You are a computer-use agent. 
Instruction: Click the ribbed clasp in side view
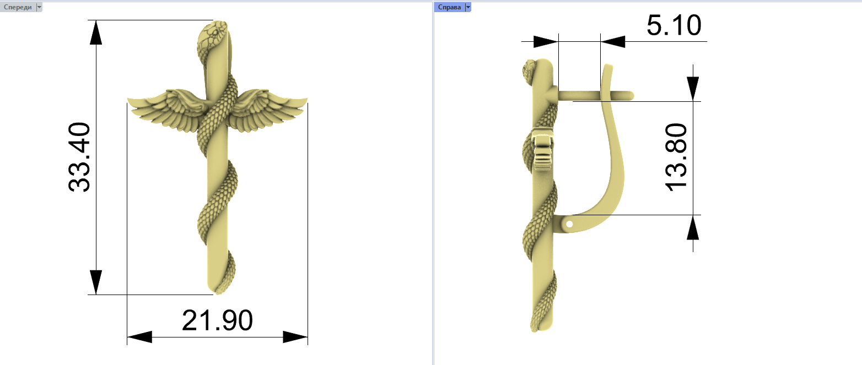(543, 150)
